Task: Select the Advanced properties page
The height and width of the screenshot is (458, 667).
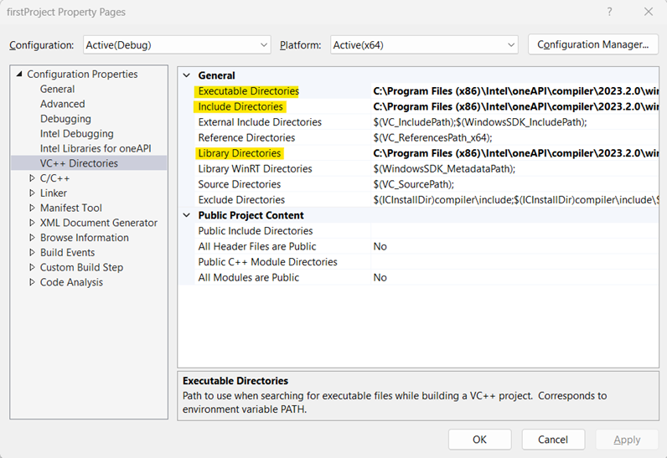Action: (62, 104)
